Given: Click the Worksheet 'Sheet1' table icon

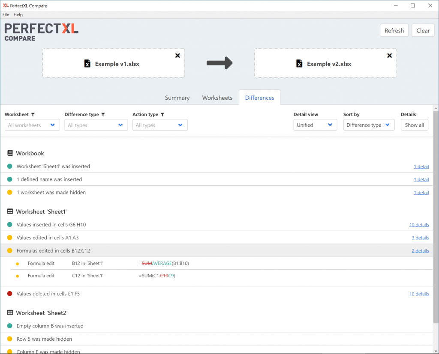Looking at the screenshot, I should [x=10, y=211].
